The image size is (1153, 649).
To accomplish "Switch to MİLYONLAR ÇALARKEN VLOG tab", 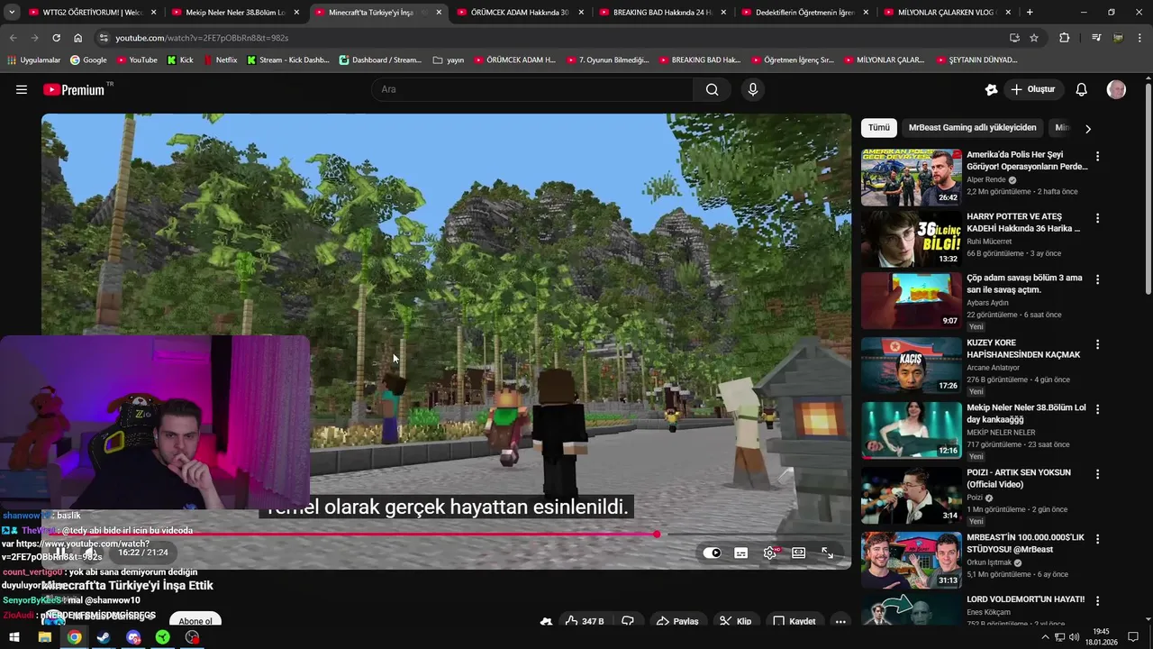I will (947, 13).
